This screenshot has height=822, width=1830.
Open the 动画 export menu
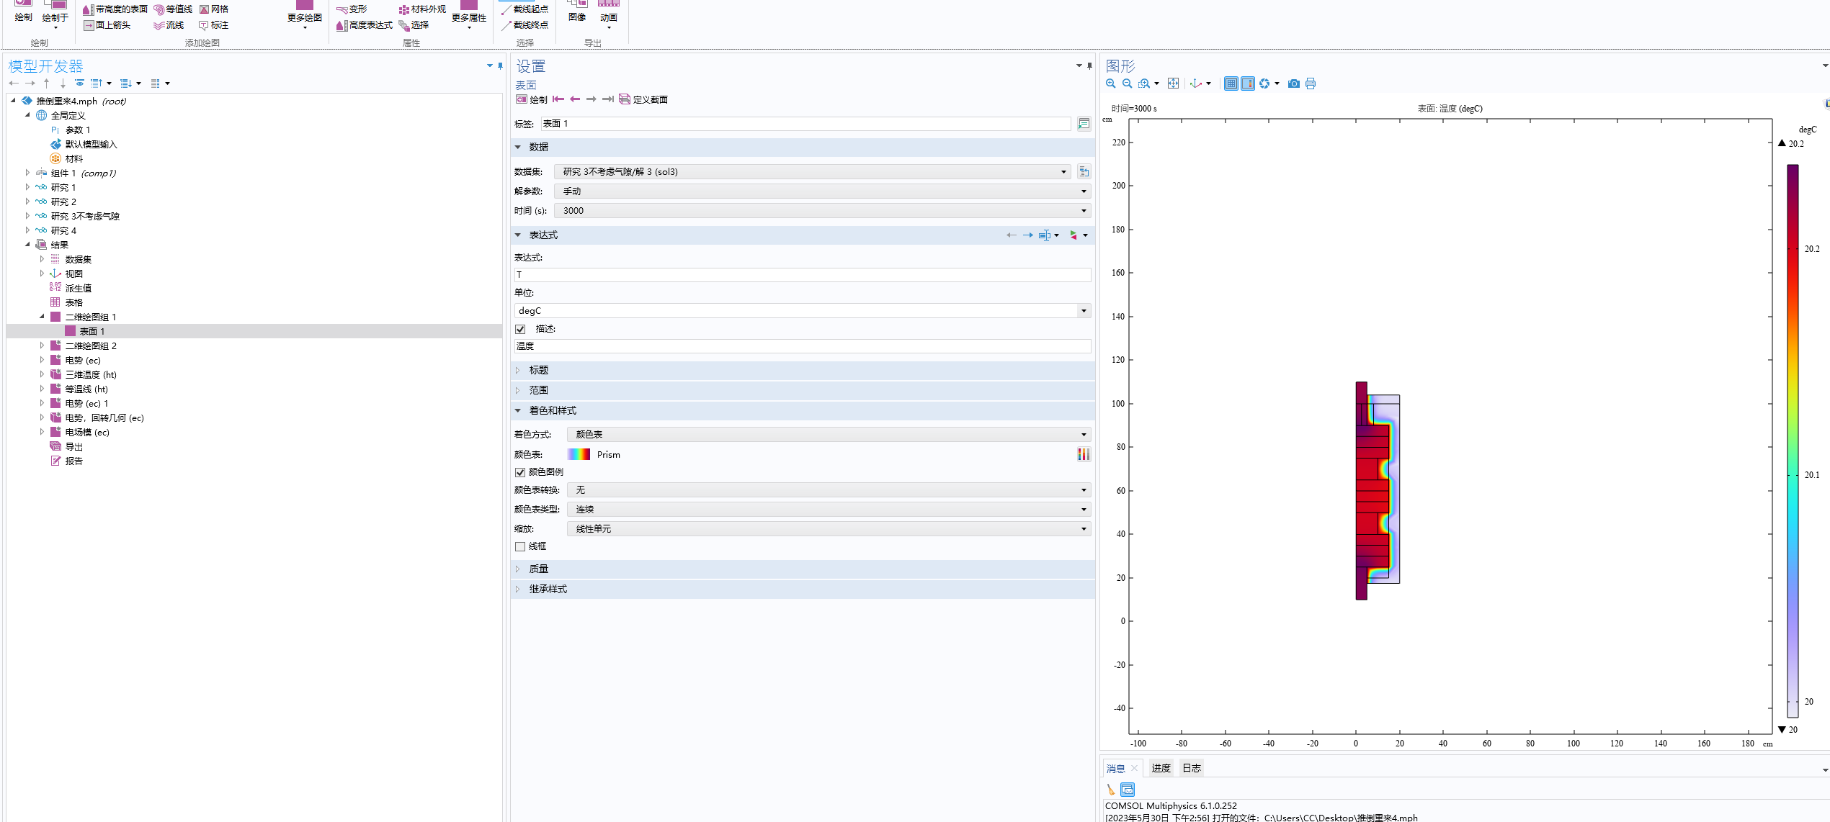[x=609, y=14]
